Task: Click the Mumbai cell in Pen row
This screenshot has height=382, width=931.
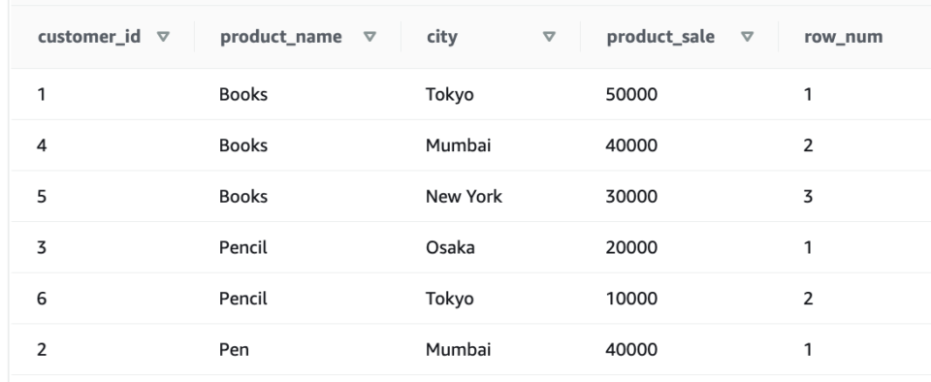Action: coord(459,349)
